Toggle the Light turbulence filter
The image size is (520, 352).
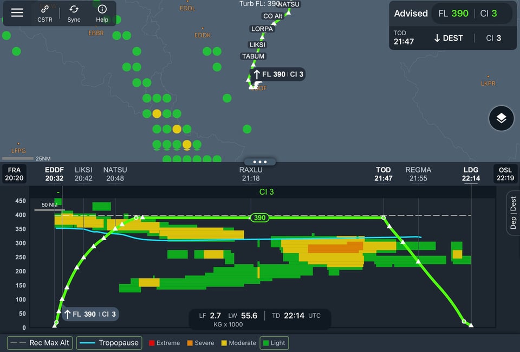(x=274, y=343)
